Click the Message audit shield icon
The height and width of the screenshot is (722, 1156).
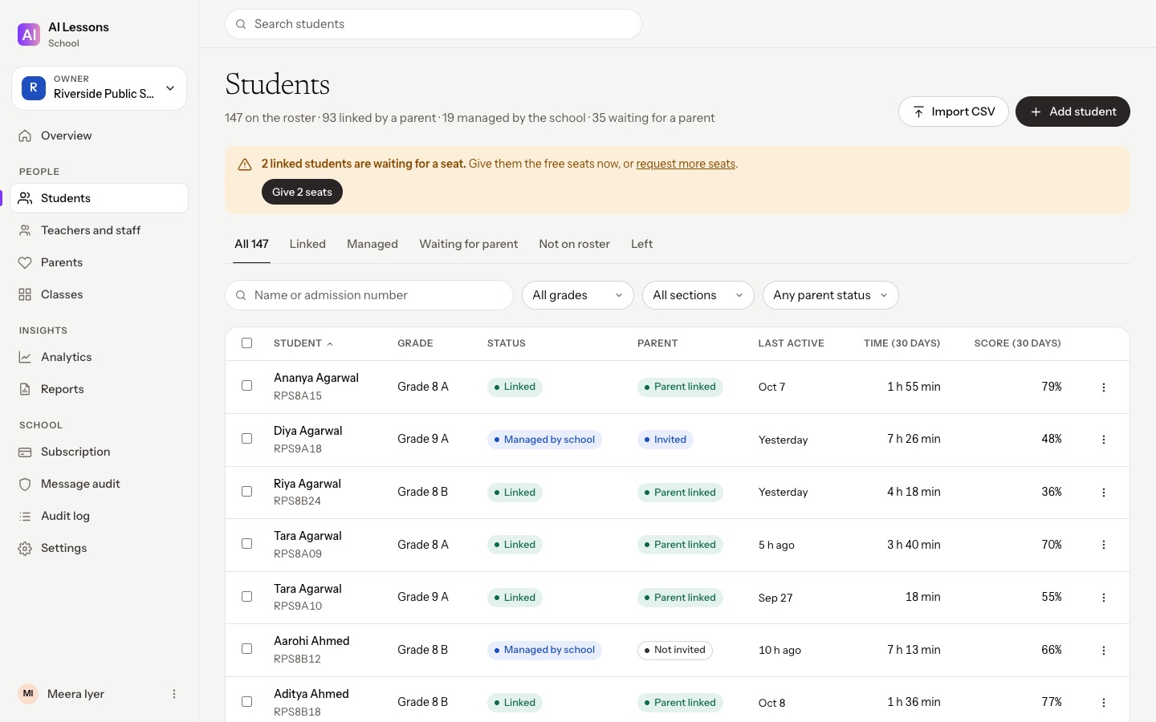point(25,484)
